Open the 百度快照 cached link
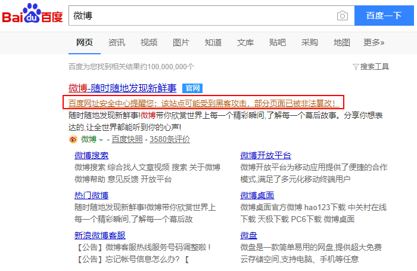 click(x=127, y=139)
